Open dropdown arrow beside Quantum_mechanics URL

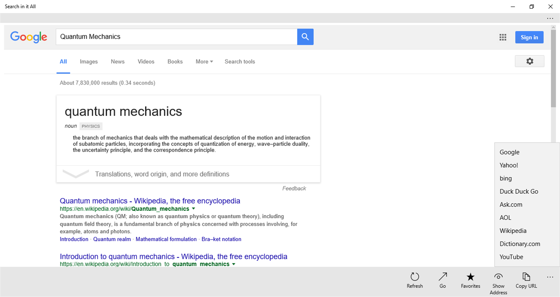tap(193, 209)
